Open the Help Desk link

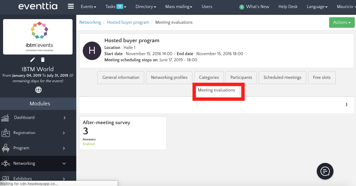(288, 6)
